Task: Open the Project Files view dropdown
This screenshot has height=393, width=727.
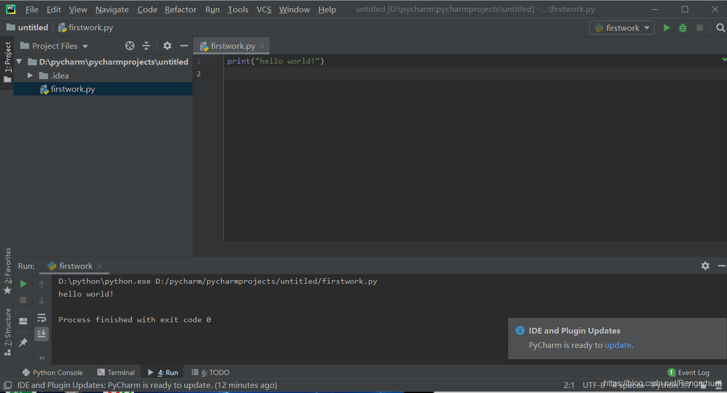Action: coord(54,46)
